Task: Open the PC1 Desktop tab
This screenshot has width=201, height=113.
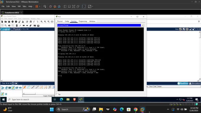Action: click(x=74, y=21)
